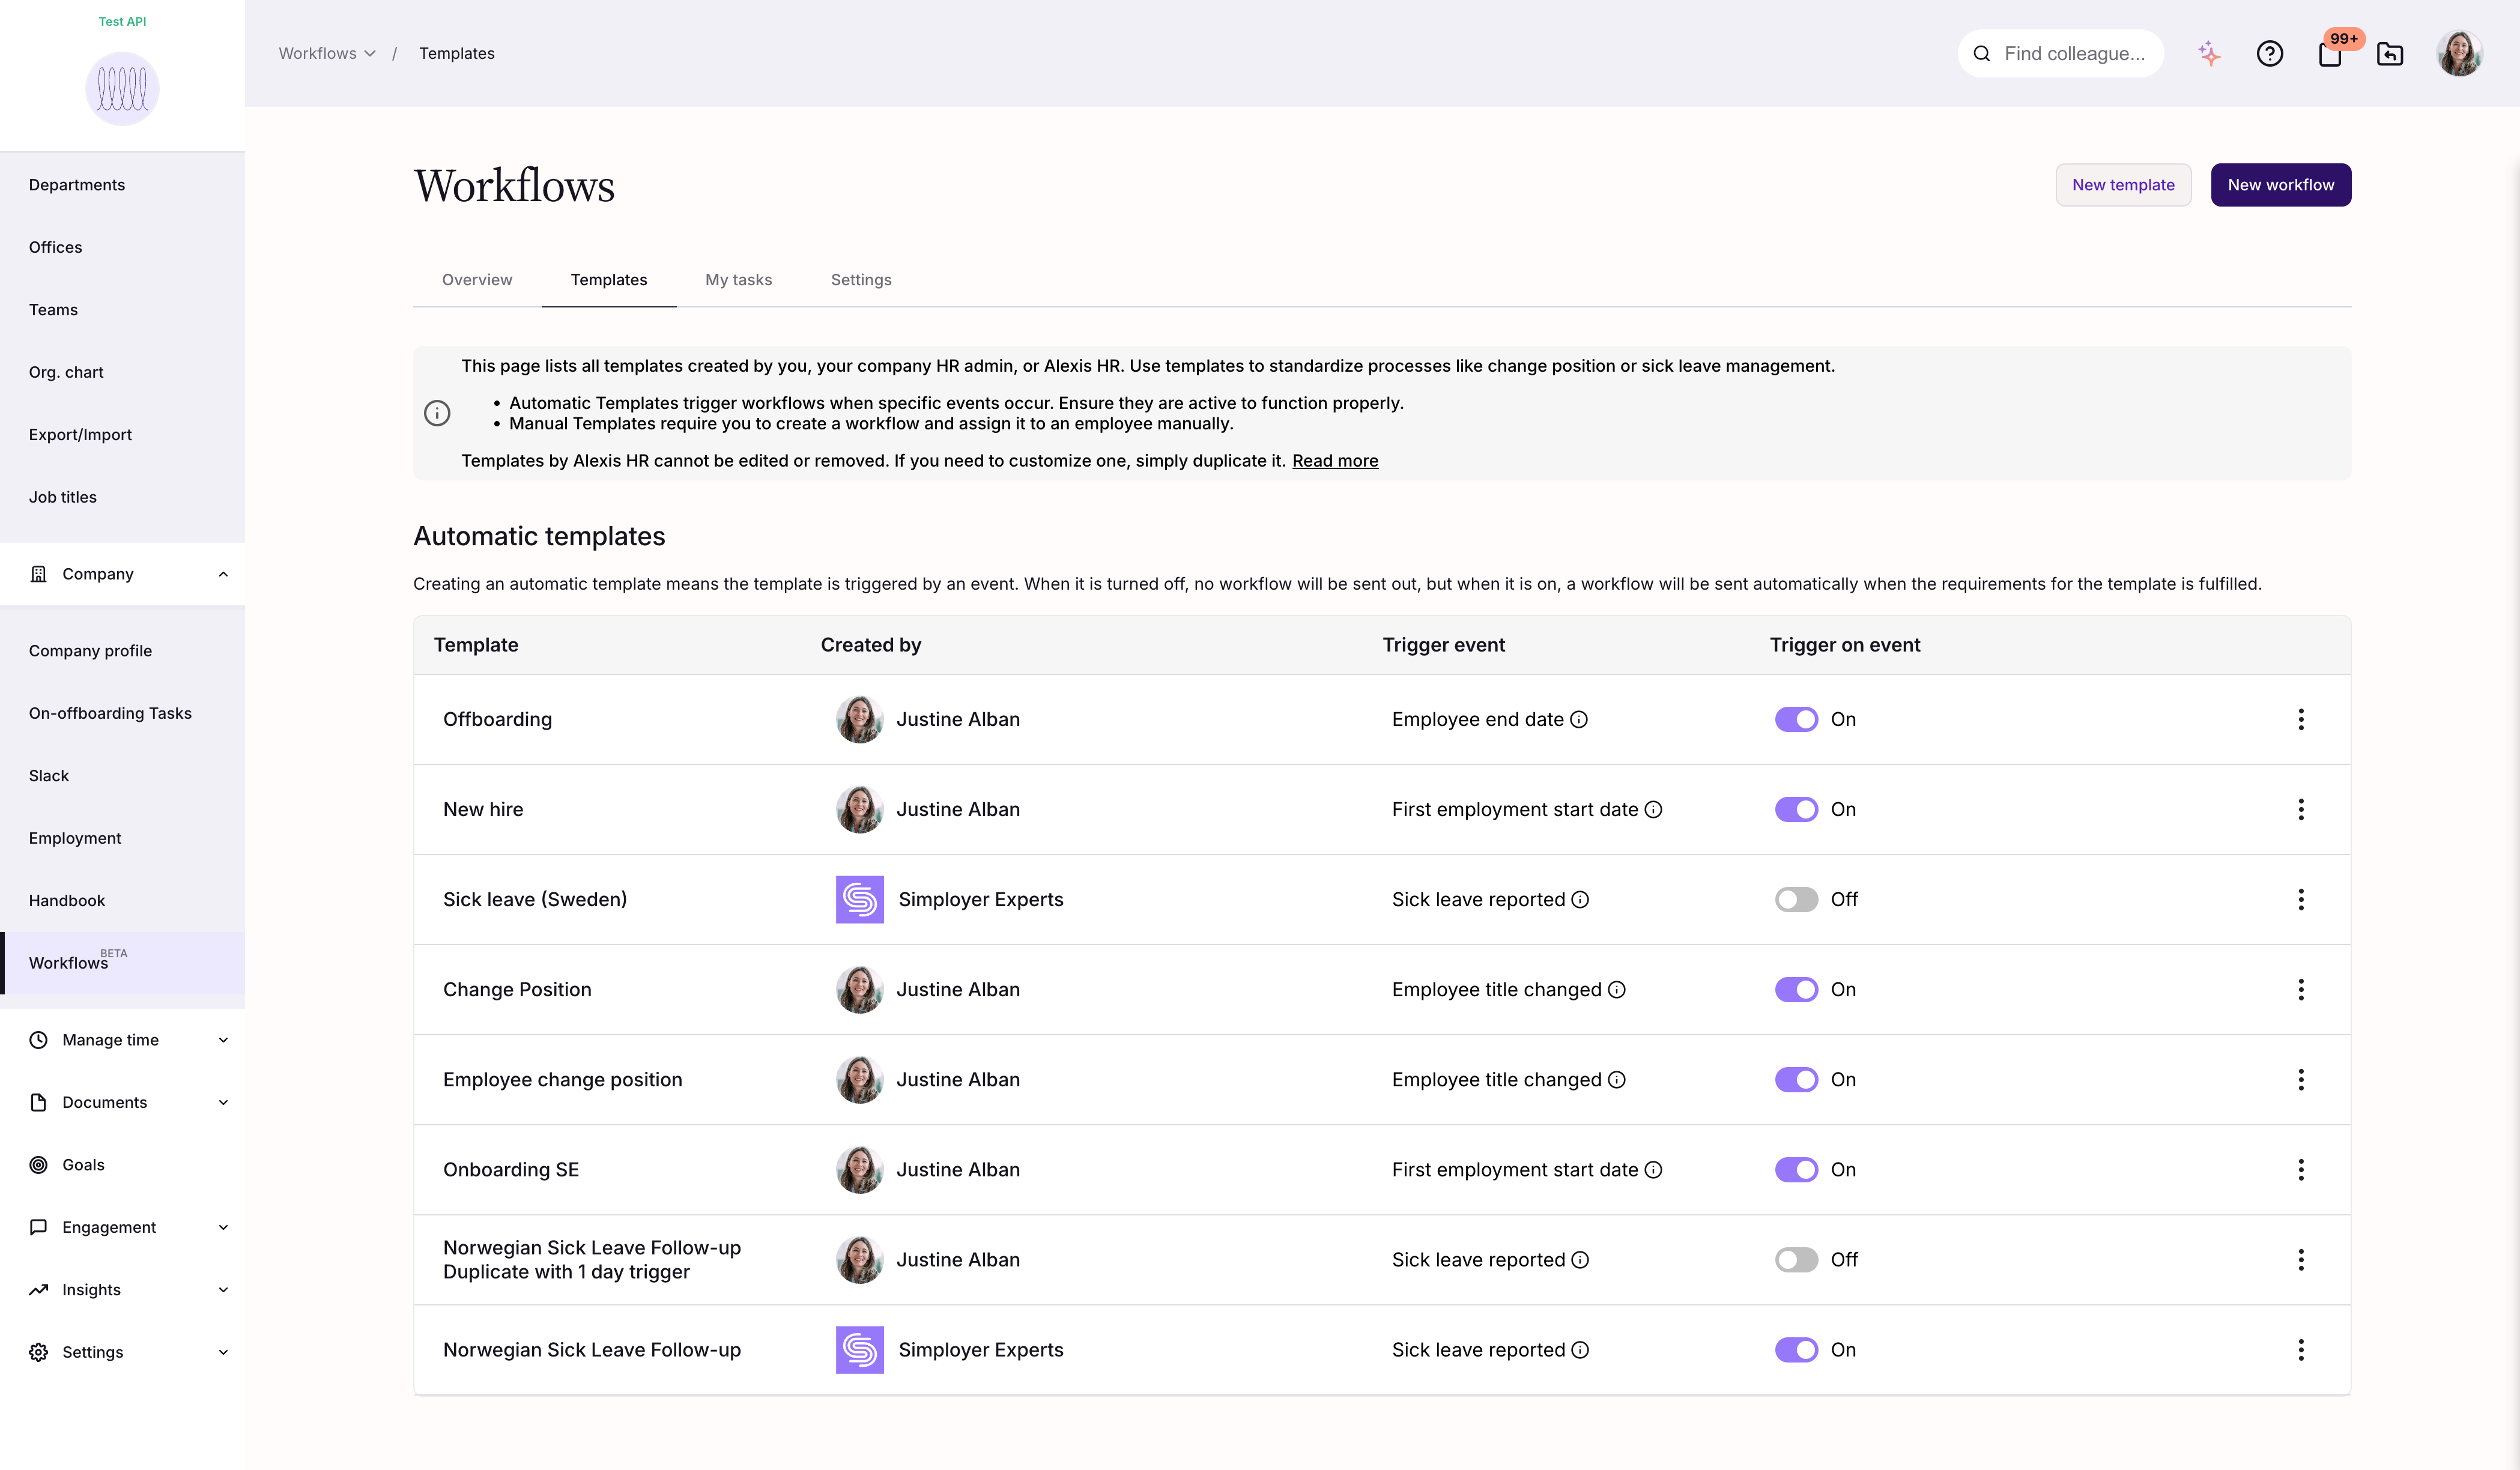Viewport: 2520px width, 1470px height.
Task: Turn off Employee change position toggle
Action: coord(1796,1079)
